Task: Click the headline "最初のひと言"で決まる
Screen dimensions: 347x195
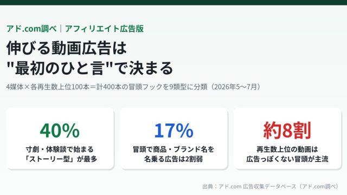Action: [89, 68]
